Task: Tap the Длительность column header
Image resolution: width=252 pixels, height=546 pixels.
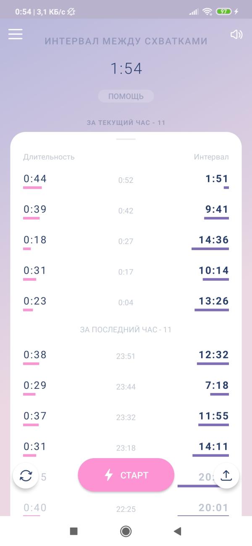Action: [49, 157]
